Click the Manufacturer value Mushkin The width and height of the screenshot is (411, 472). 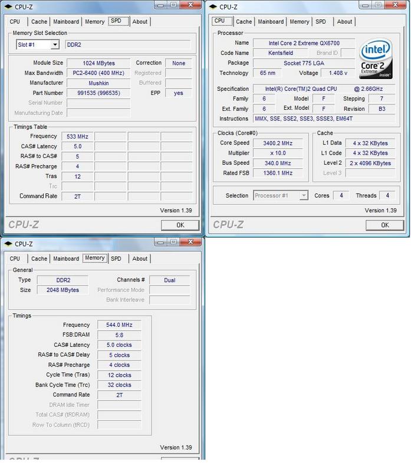click(x=98, y=83)
